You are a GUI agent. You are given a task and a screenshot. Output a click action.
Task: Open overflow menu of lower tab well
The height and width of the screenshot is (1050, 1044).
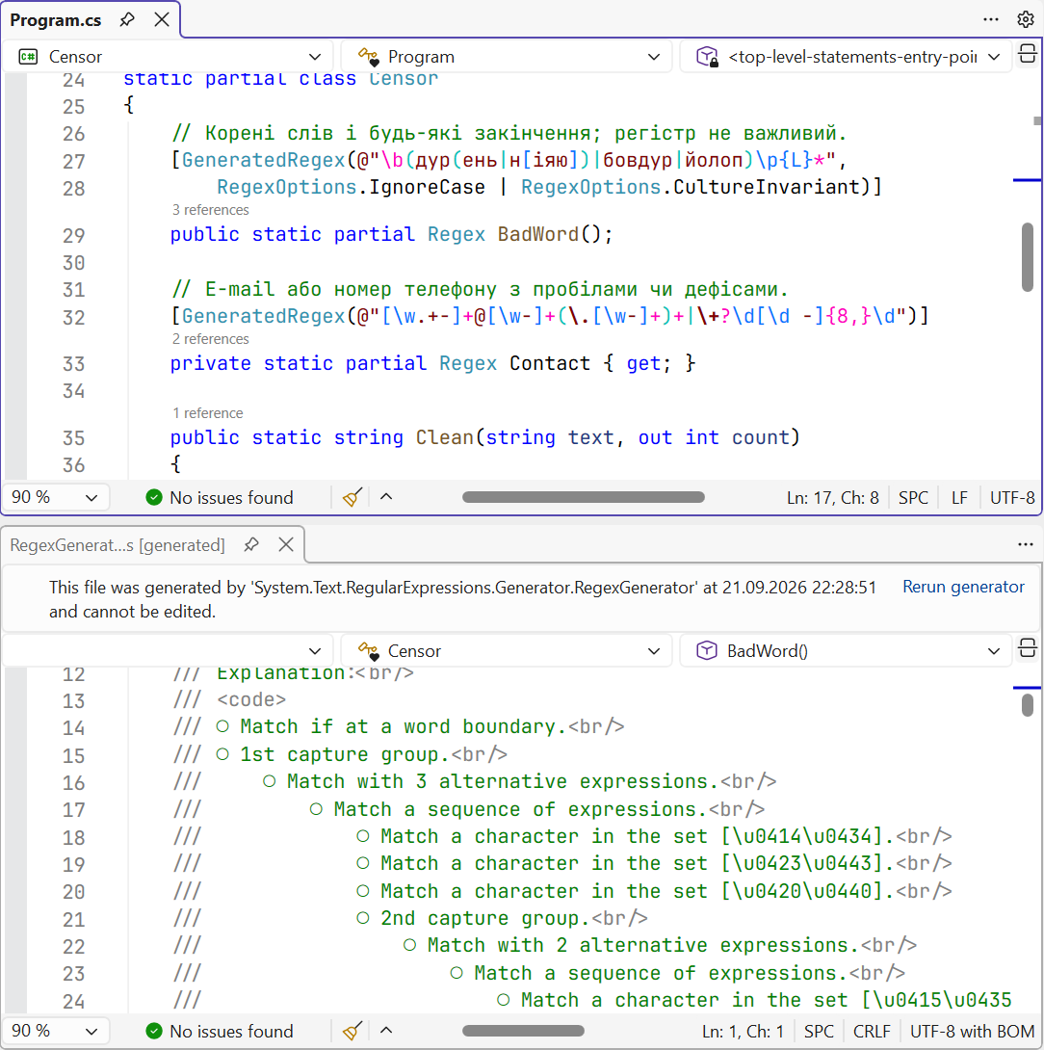pos(1026,544)
